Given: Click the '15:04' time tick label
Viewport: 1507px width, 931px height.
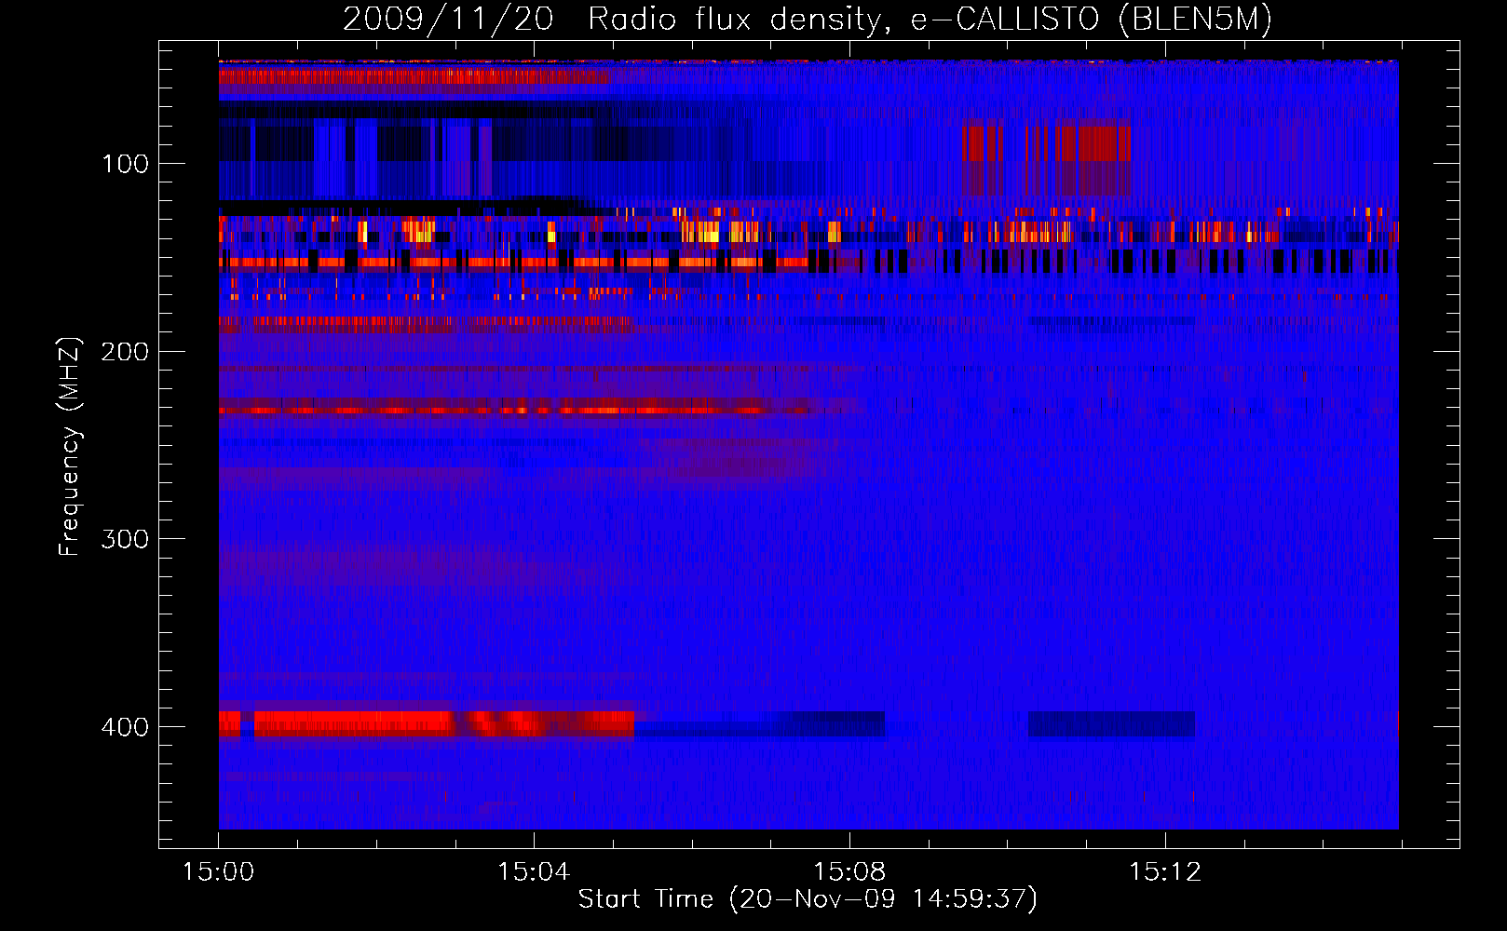Looking at the screenshot, I should pos(534,871).
